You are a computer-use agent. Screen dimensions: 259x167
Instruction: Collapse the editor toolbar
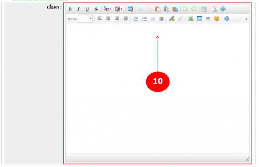tap(246, 19)
